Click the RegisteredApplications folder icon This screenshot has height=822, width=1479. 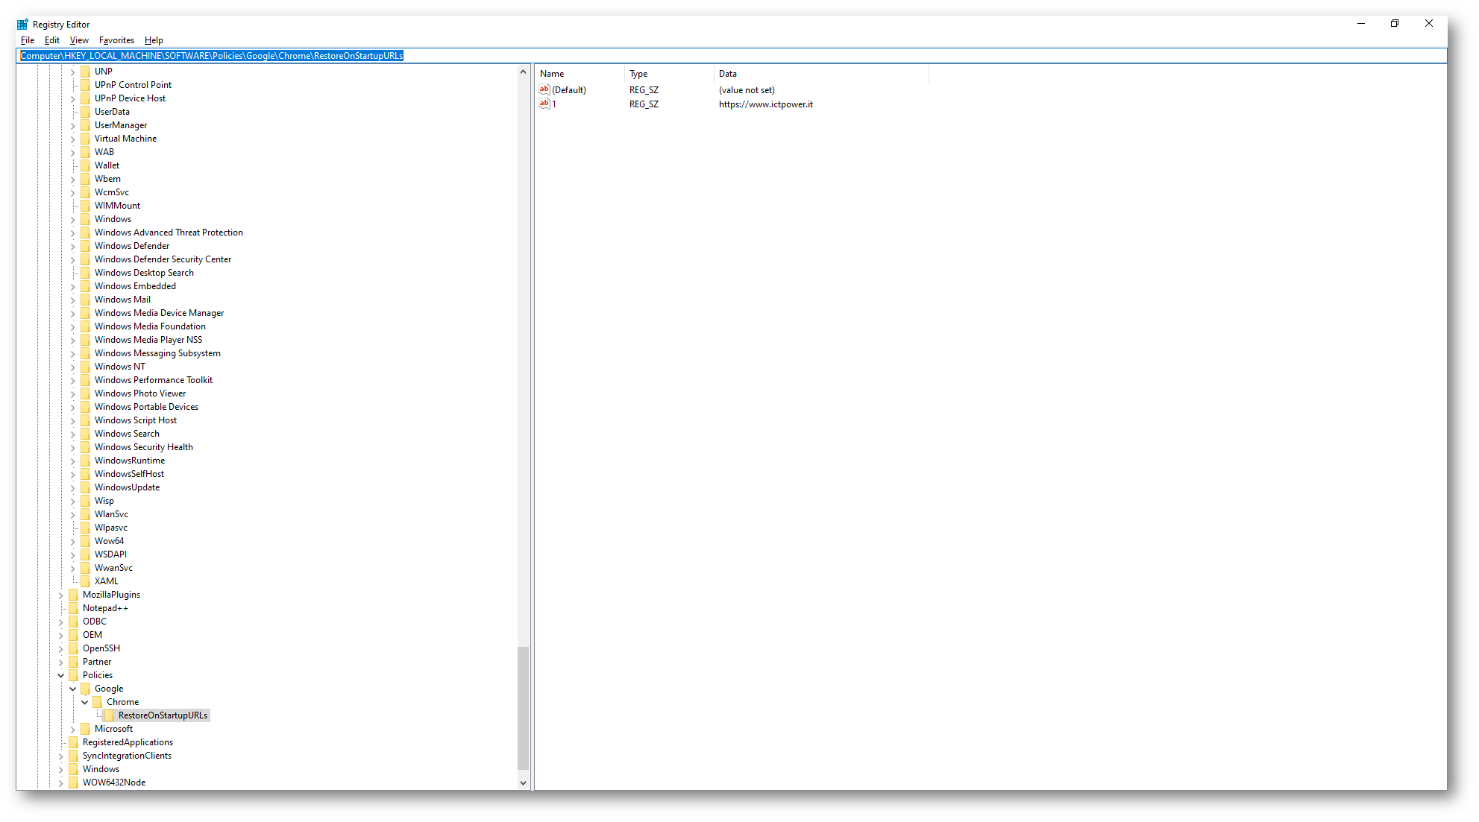(x=74, y=742)
